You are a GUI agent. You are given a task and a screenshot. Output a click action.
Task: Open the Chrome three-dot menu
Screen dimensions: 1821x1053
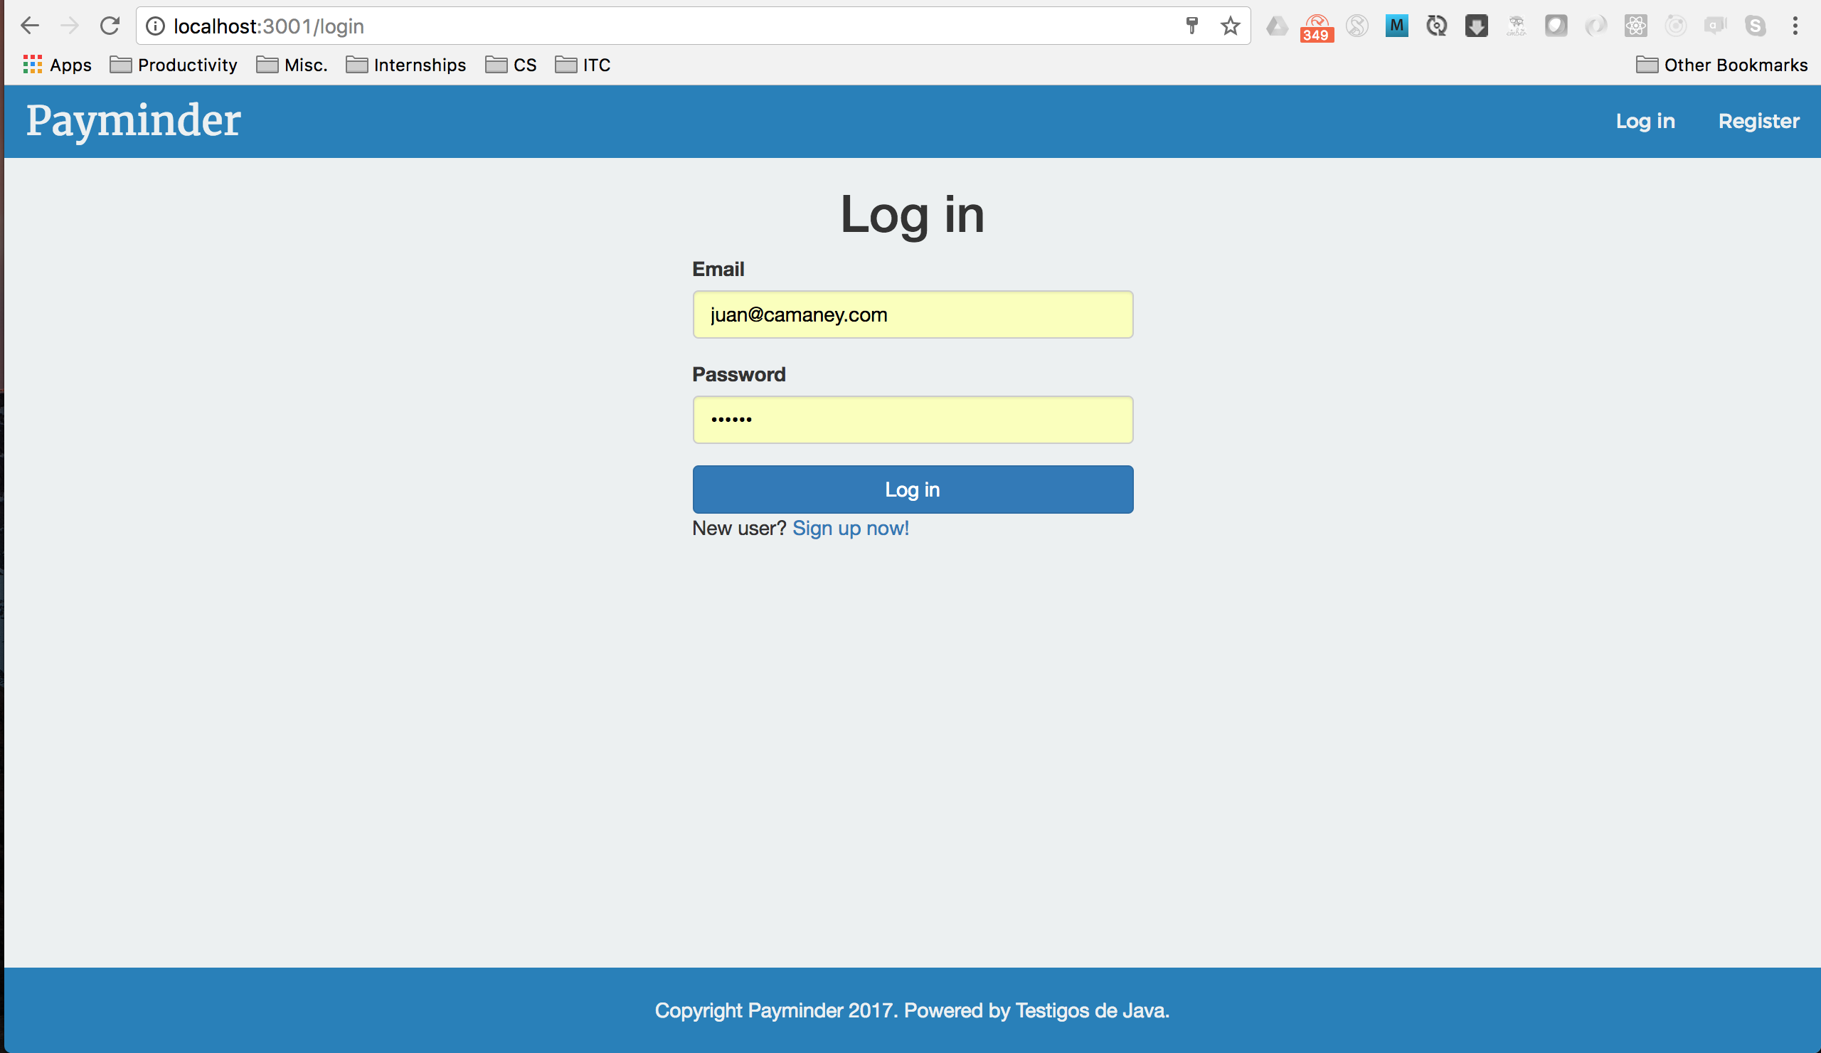1795,26
